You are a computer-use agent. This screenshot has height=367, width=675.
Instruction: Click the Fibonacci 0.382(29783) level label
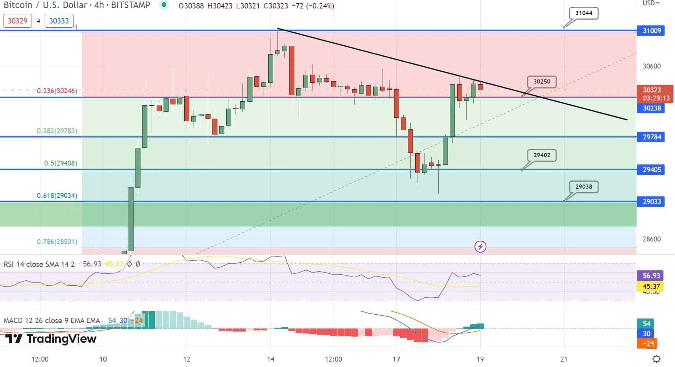[57, 131]
